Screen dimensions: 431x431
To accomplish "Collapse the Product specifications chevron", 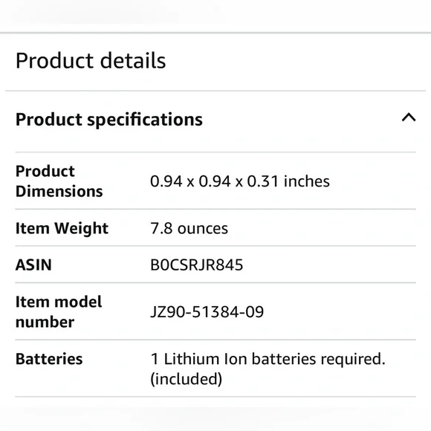I will (x=409, y=117).
